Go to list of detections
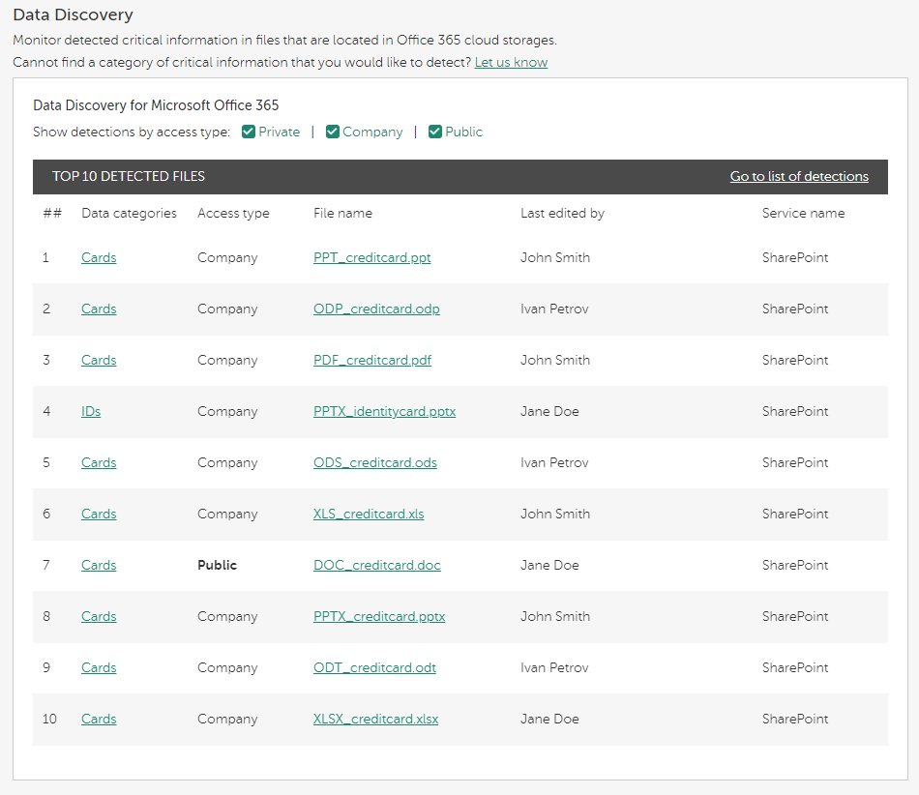Screen dimensions: 919x795 799,176
